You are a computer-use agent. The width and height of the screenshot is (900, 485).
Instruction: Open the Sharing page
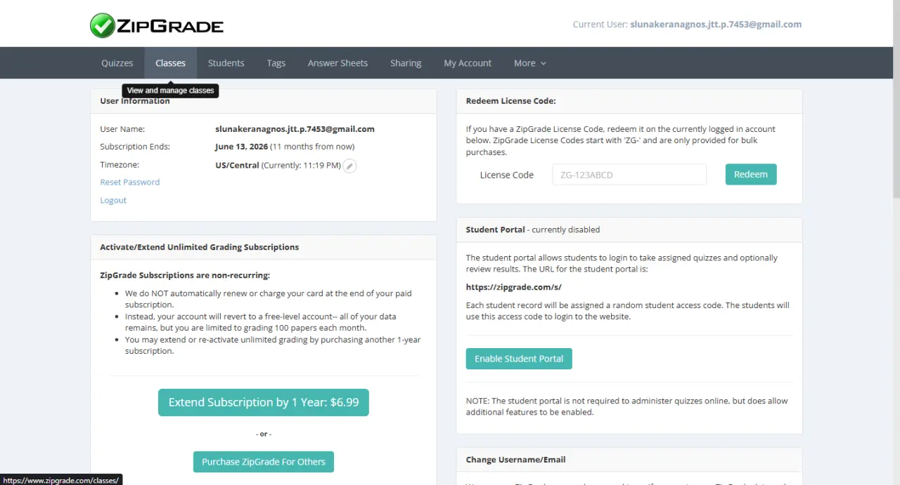406,63
